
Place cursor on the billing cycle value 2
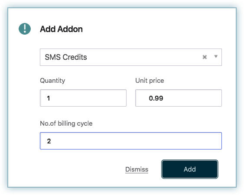(49, 141)
